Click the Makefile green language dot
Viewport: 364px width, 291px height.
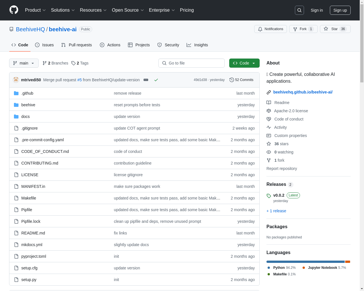[x=269, y=274]
